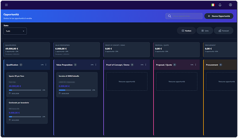
Task: Click the Nuova Opportunità button
Action: (x=219, y=16)
